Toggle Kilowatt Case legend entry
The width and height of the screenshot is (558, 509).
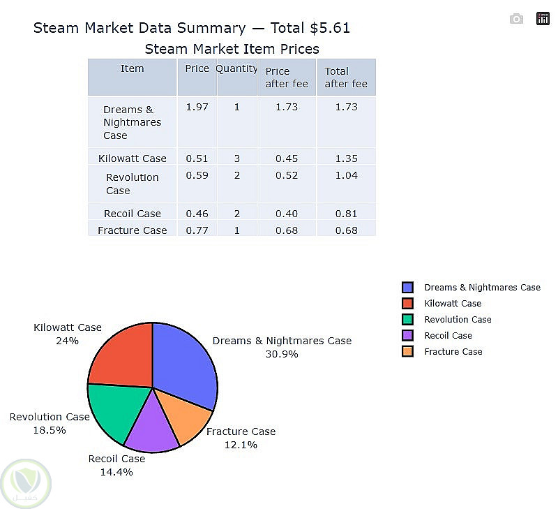[x=442, y=304]
